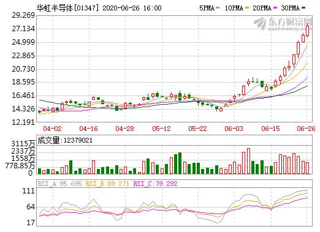
Task: Click the 29.269 price axis label
Action: tap(23, 15)
